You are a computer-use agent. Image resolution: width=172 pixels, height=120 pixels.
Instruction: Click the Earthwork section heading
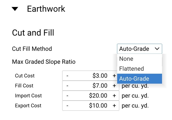coord(46,9)
